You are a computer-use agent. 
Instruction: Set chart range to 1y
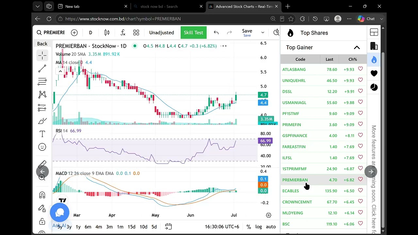pyautogui.click(x=78, y=227)
